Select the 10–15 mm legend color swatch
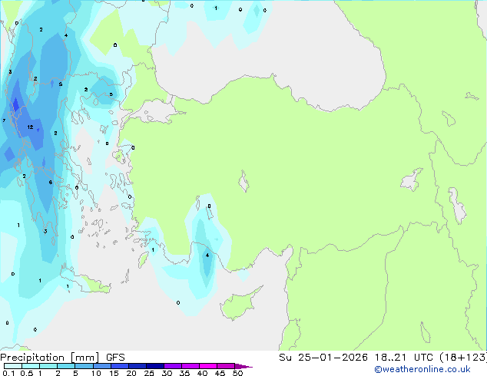This screenshot has width=487, height=376. (101, 366)
